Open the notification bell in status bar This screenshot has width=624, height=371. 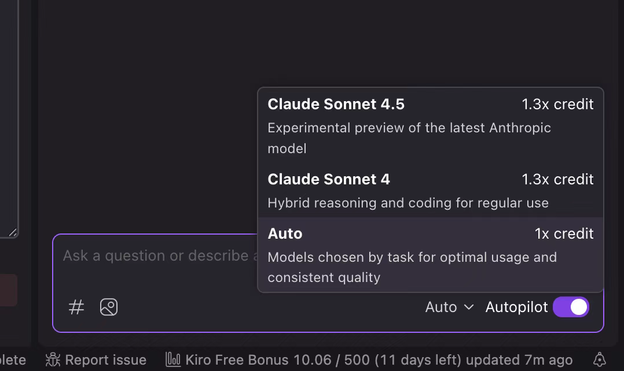tap(599, 360)
